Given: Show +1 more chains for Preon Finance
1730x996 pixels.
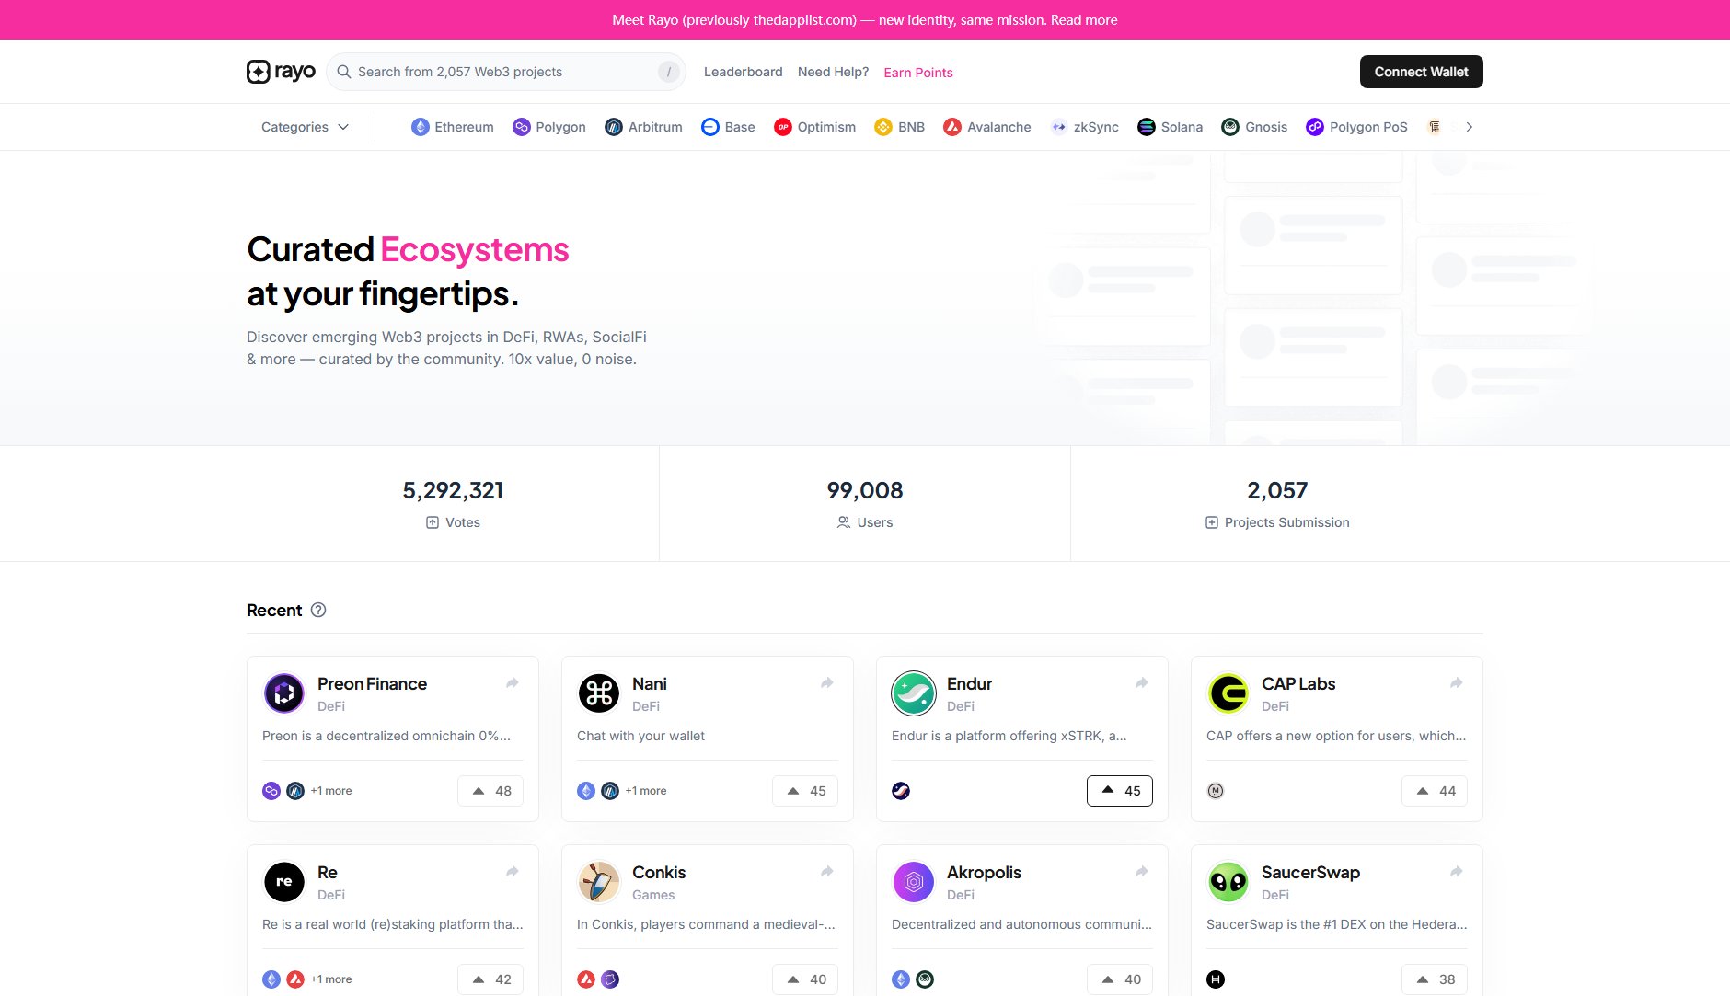Looking at the screenshot, I should point(331,791).
